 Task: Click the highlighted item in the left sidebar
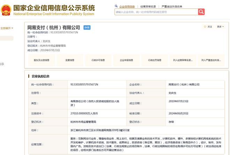point(7,38)
